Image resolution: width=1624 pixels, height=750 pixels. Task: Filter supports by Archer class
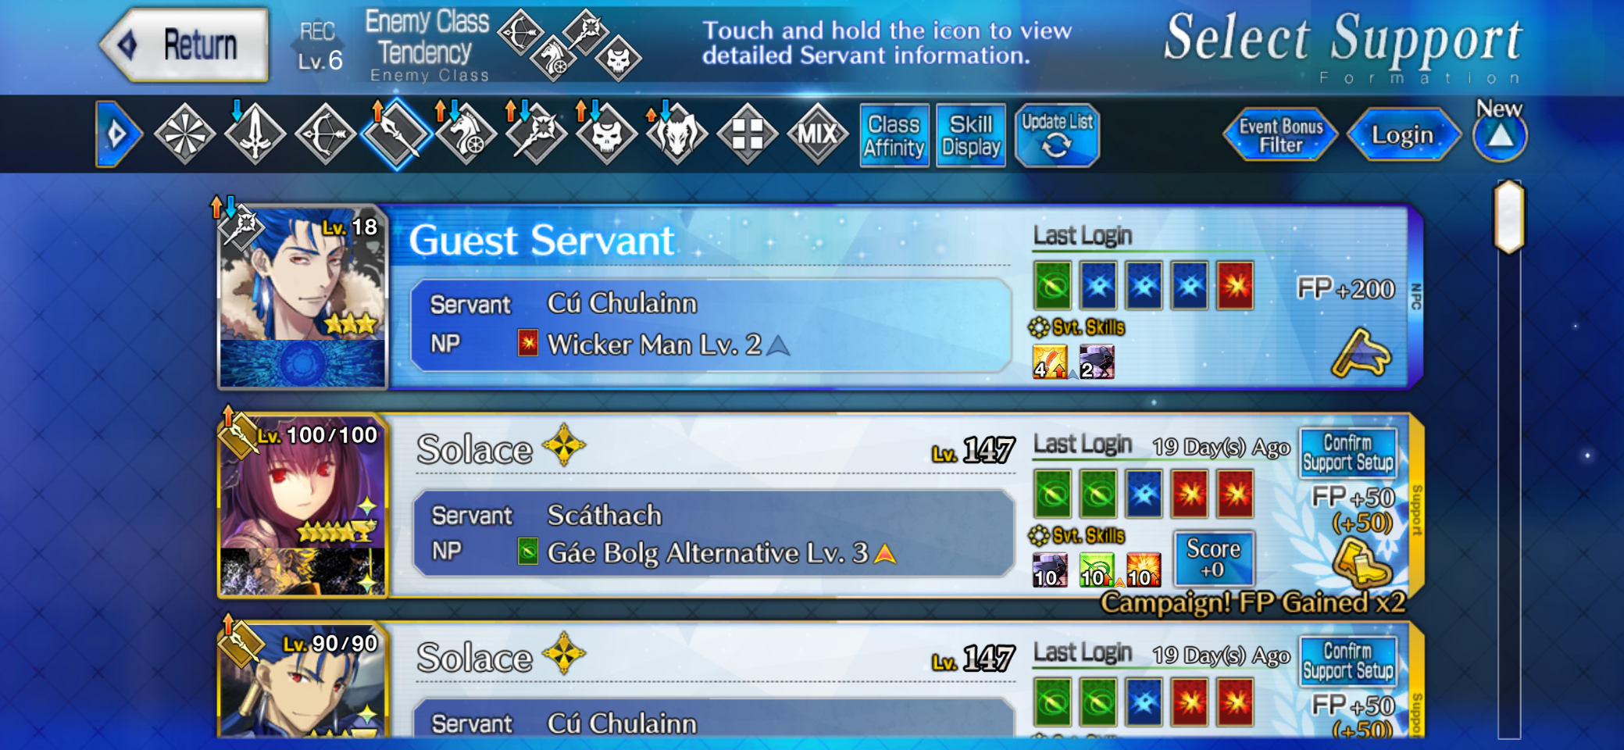tap(326, 134)
